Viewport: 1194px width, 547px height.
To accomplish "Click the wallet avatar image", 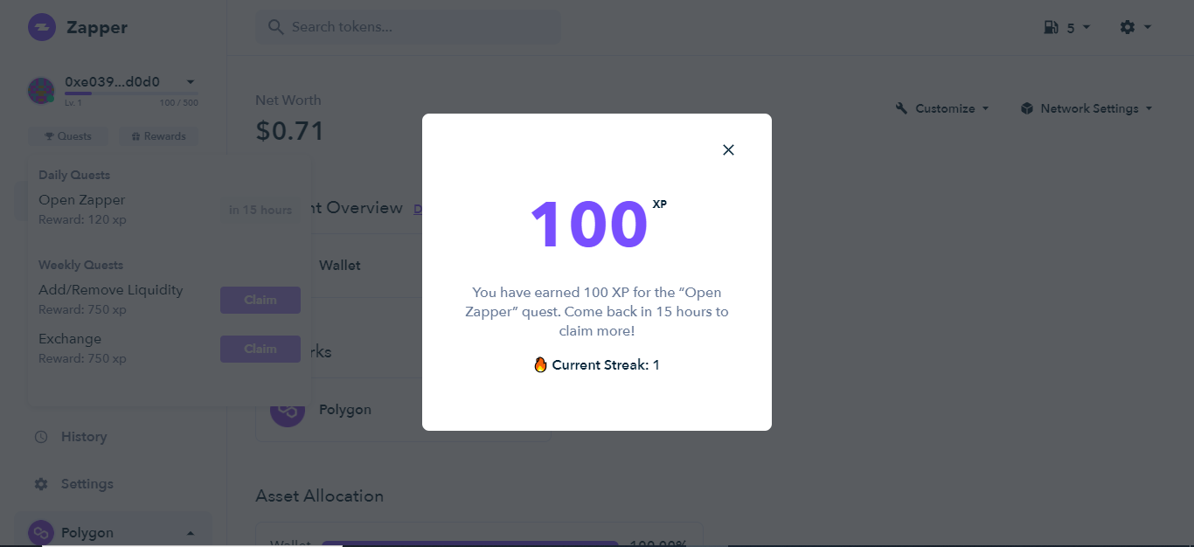I will 41,91.
